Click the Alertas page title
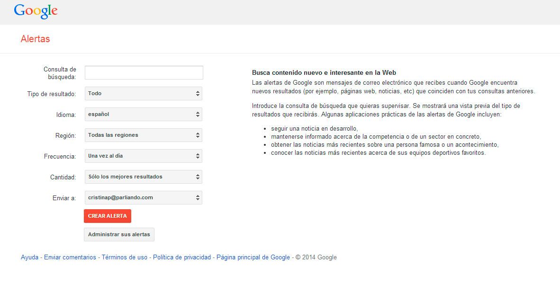Viewport: 560px width, 284px height. pos(35,39)
